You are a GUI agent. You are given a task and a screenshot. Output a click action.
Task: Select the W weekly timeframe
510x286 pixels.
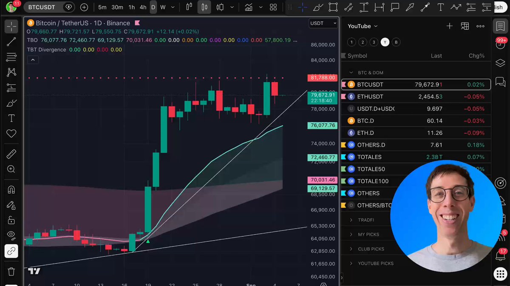pos(163,7)
